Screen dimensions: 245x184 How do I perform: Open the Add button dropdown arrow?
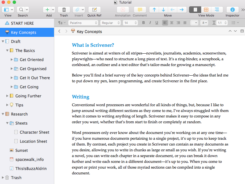(53, 10)
